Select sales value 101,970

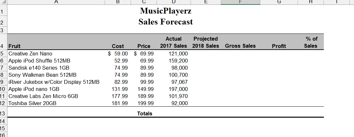(174, 96)
